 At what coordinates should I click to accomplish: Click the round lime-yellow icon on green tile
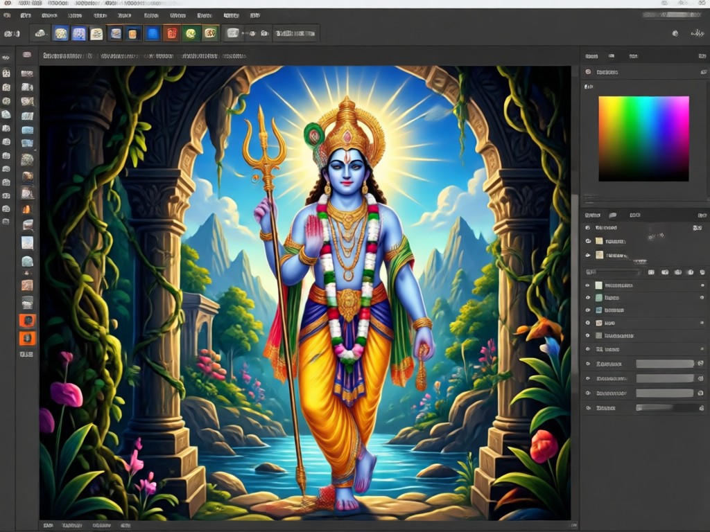point(191,33)
